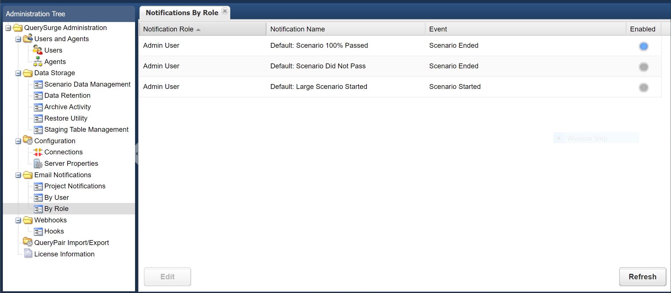Click the Staging Table Management page icon

coord(38,130)
